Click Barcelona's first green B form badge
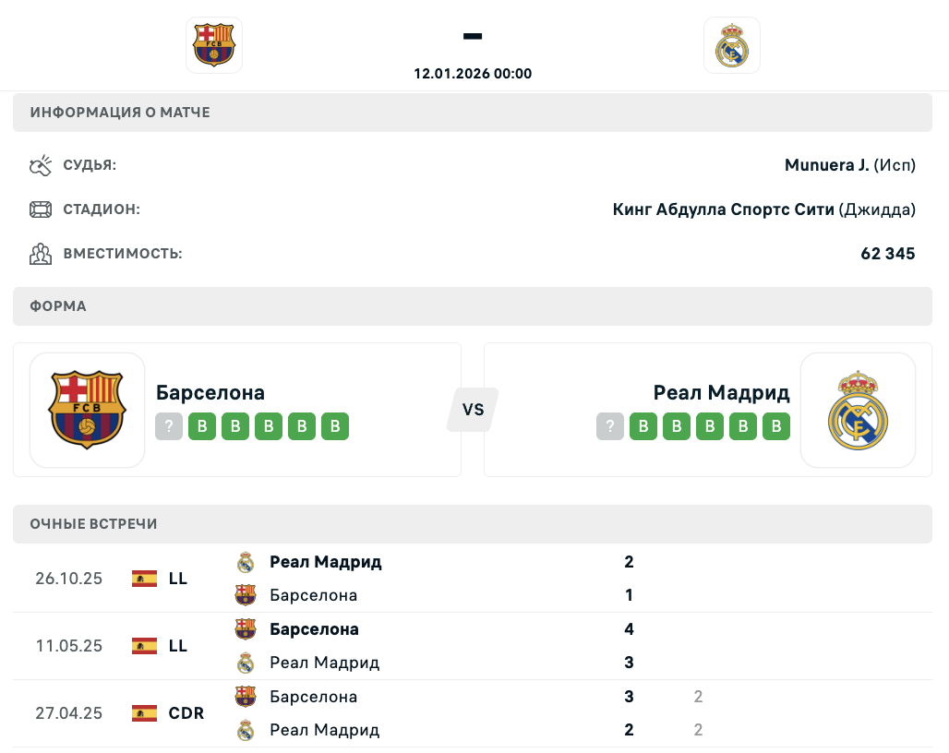The height and width of the screenshot is (753, 949). [202, 426]
